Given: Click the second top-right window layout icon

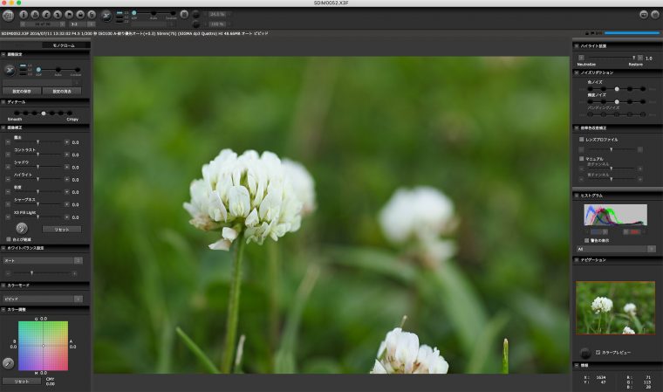Looking at the screenshot, I should [x=655, y=14].
